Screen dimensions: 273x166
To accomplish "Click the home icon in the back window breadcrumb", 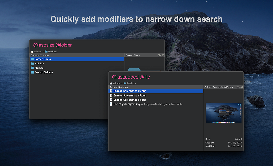I will tap(32, 51).
